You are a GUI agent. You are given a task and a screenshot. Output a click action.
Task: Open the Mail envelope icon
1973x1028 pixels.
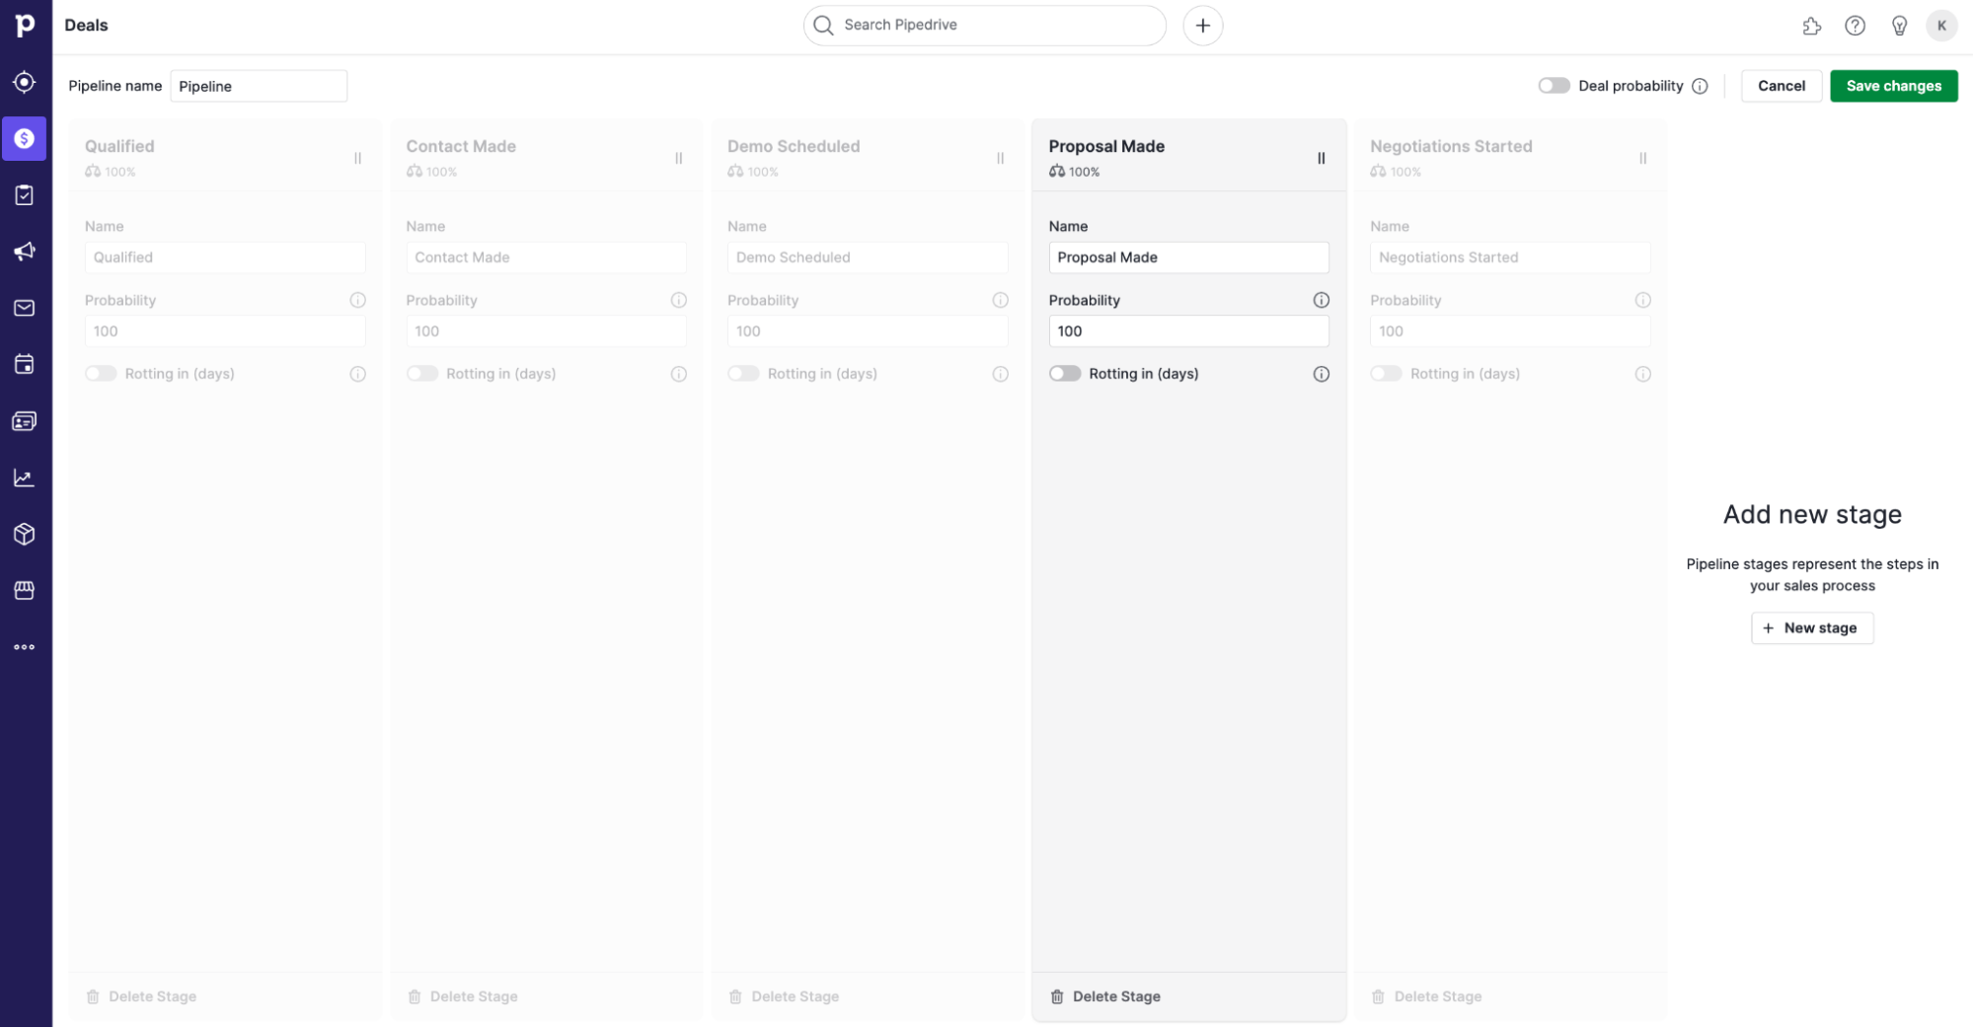pos(25,307)
